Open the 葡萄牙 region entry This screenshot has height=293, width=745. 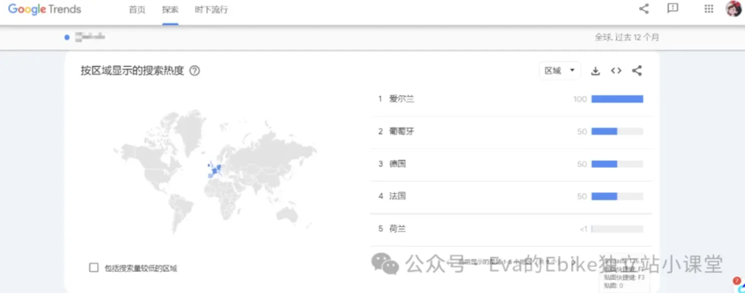click(402, 131)
